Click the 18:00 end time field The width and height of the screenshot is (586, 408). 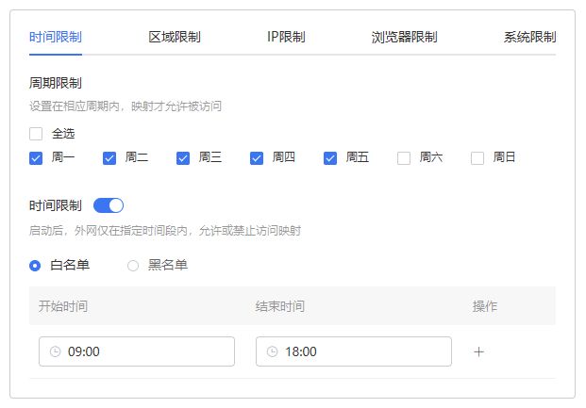(x=354, y=351)
